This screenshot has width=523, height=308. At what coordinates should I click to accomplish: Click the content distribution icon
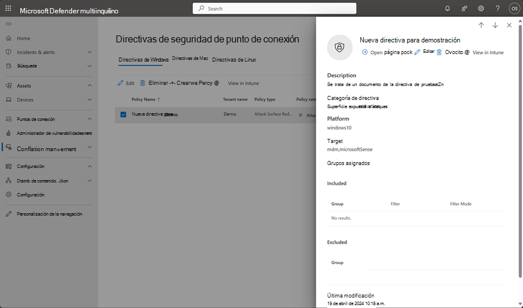(9, 181)
